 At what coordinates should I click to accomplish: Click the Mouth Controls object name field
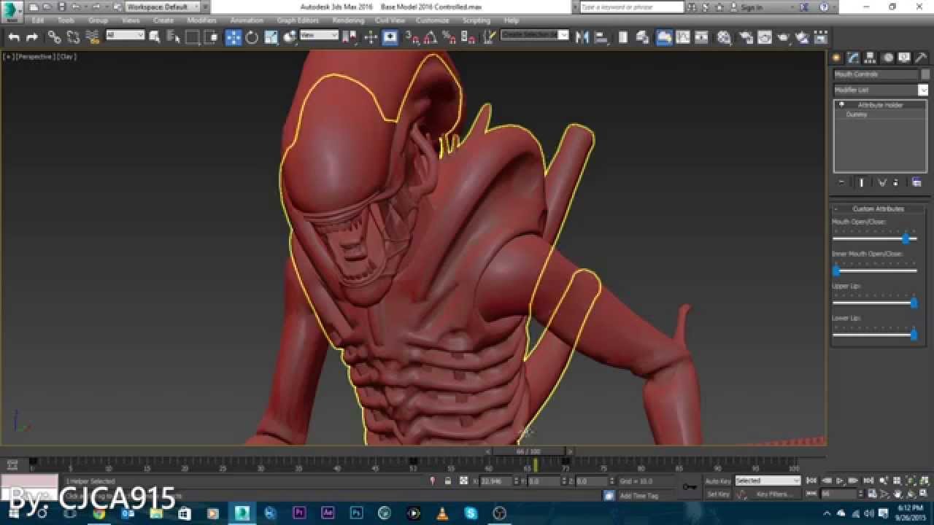pyautogui.click(x=876, y=74)
